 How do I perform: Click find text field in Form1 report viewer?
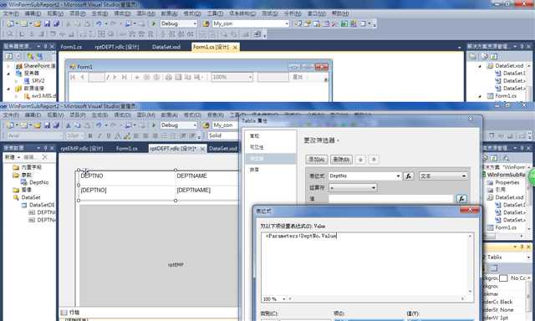point(273,78)
